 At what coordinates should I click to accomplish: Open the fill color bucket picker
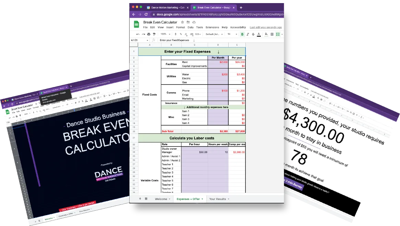[x=266, y=34]
